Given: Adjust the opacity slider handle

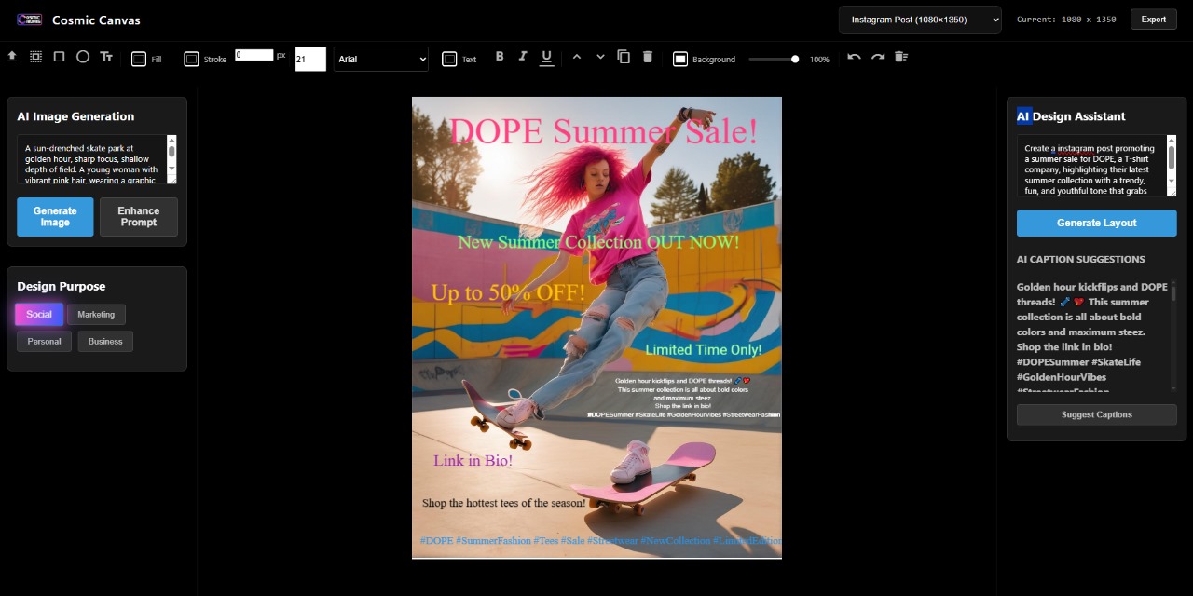Looking at the screenshot, I should pos(795,59).
